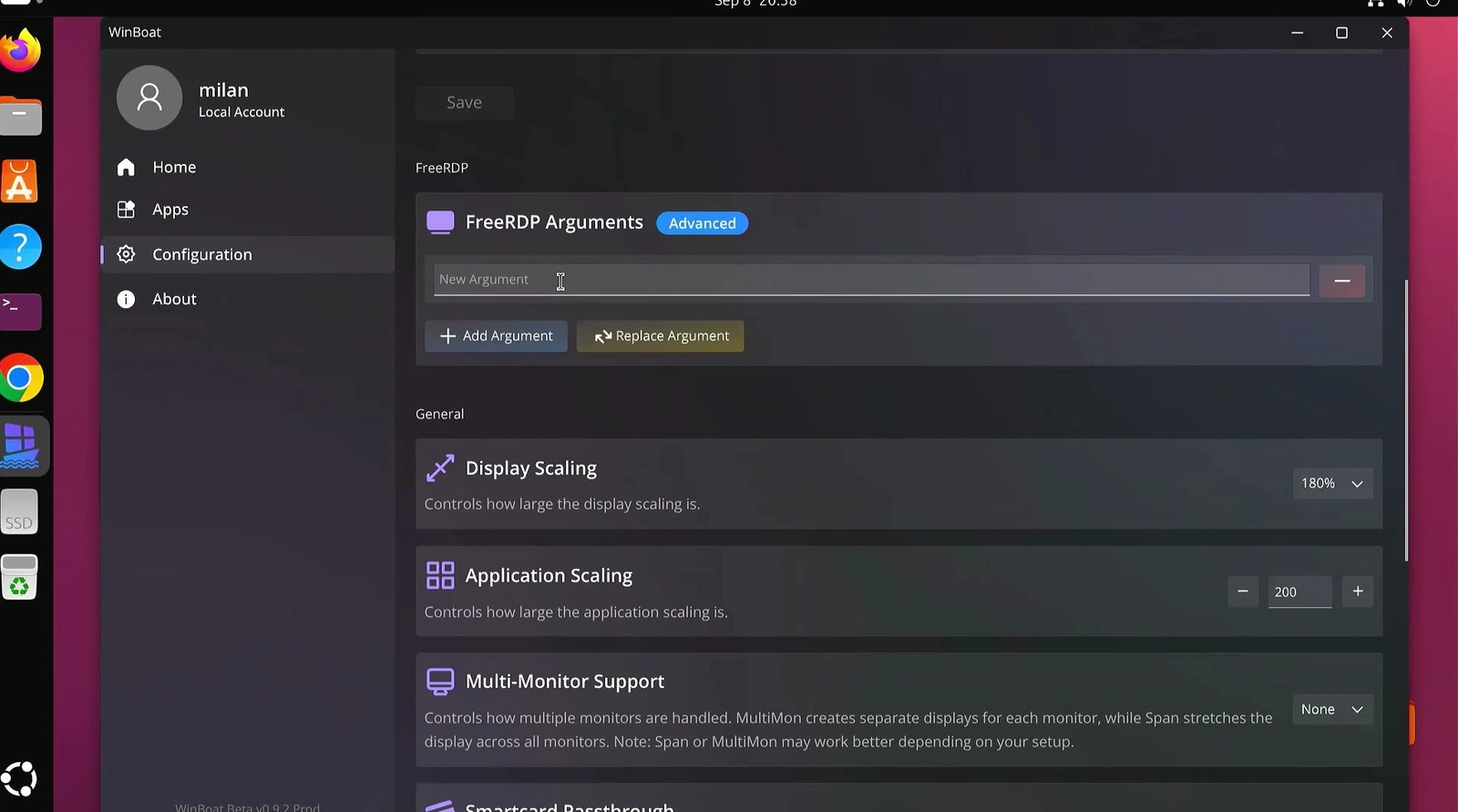The height and width of the screenshot is (812, 1458).
Task: Open Ubuntu App Center from dock
Action: (x=20, y=181)
